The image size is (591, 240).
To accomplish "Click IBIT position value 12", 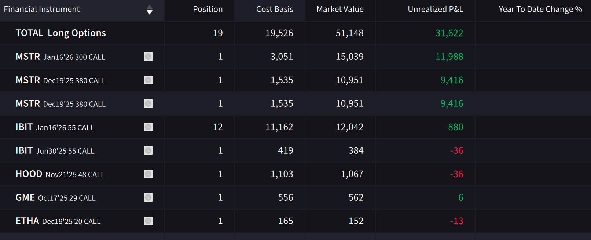I will point(218,127).
